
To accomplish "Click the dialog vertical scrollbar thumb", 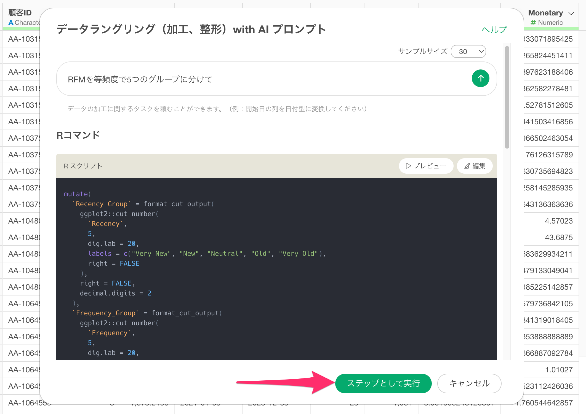I will point(507,97).
